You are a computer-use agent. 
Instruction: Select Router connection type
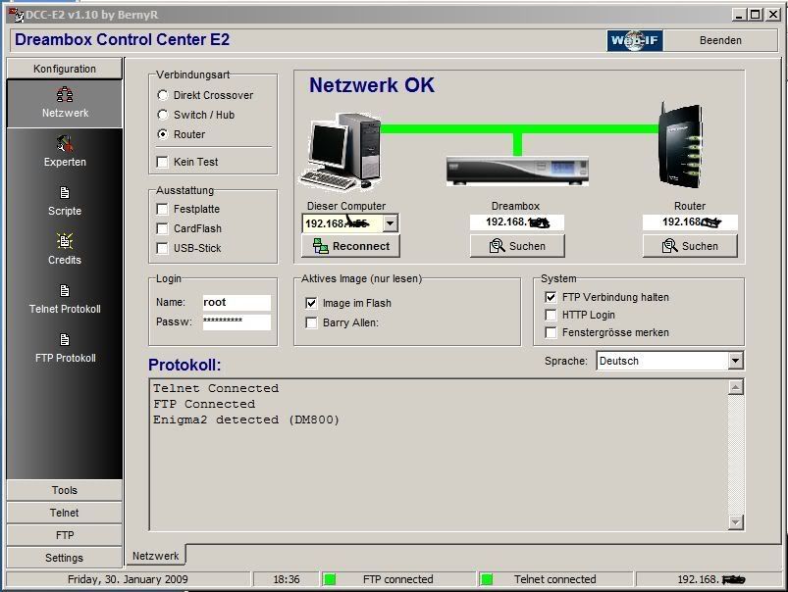[x=162, y=134]
